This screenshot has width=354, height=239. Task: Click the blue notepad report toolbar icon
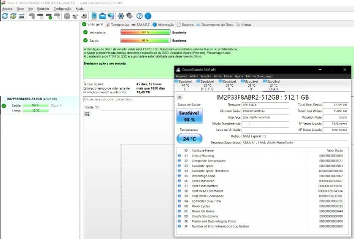(94, 16)
